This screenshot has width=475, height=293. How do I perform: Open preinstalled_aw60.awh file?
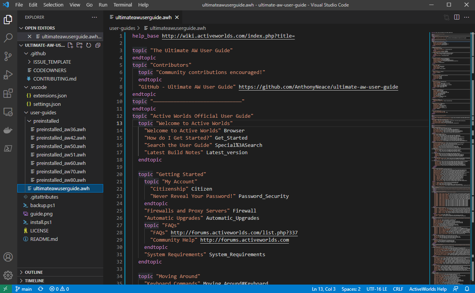coord(60,163)
